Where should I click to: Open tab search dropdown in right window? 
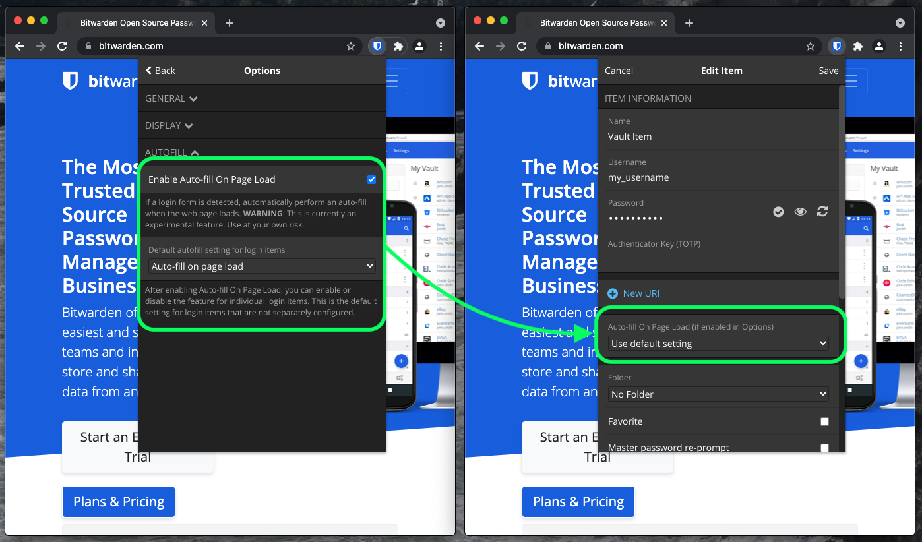click(900, 23)
